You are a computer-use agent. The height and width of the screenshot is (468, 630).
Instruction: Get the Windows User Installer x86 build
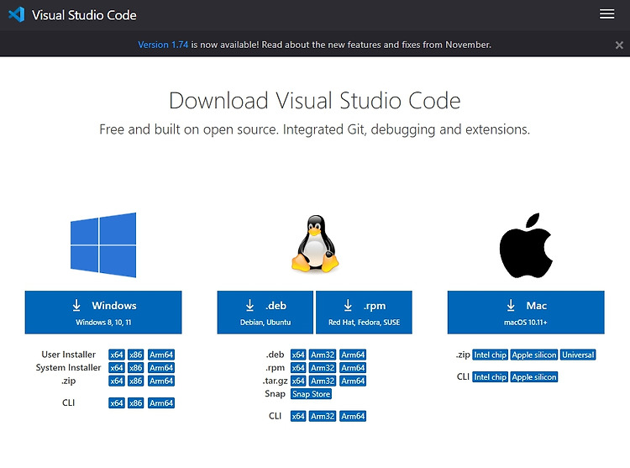[x=136, y=355]
